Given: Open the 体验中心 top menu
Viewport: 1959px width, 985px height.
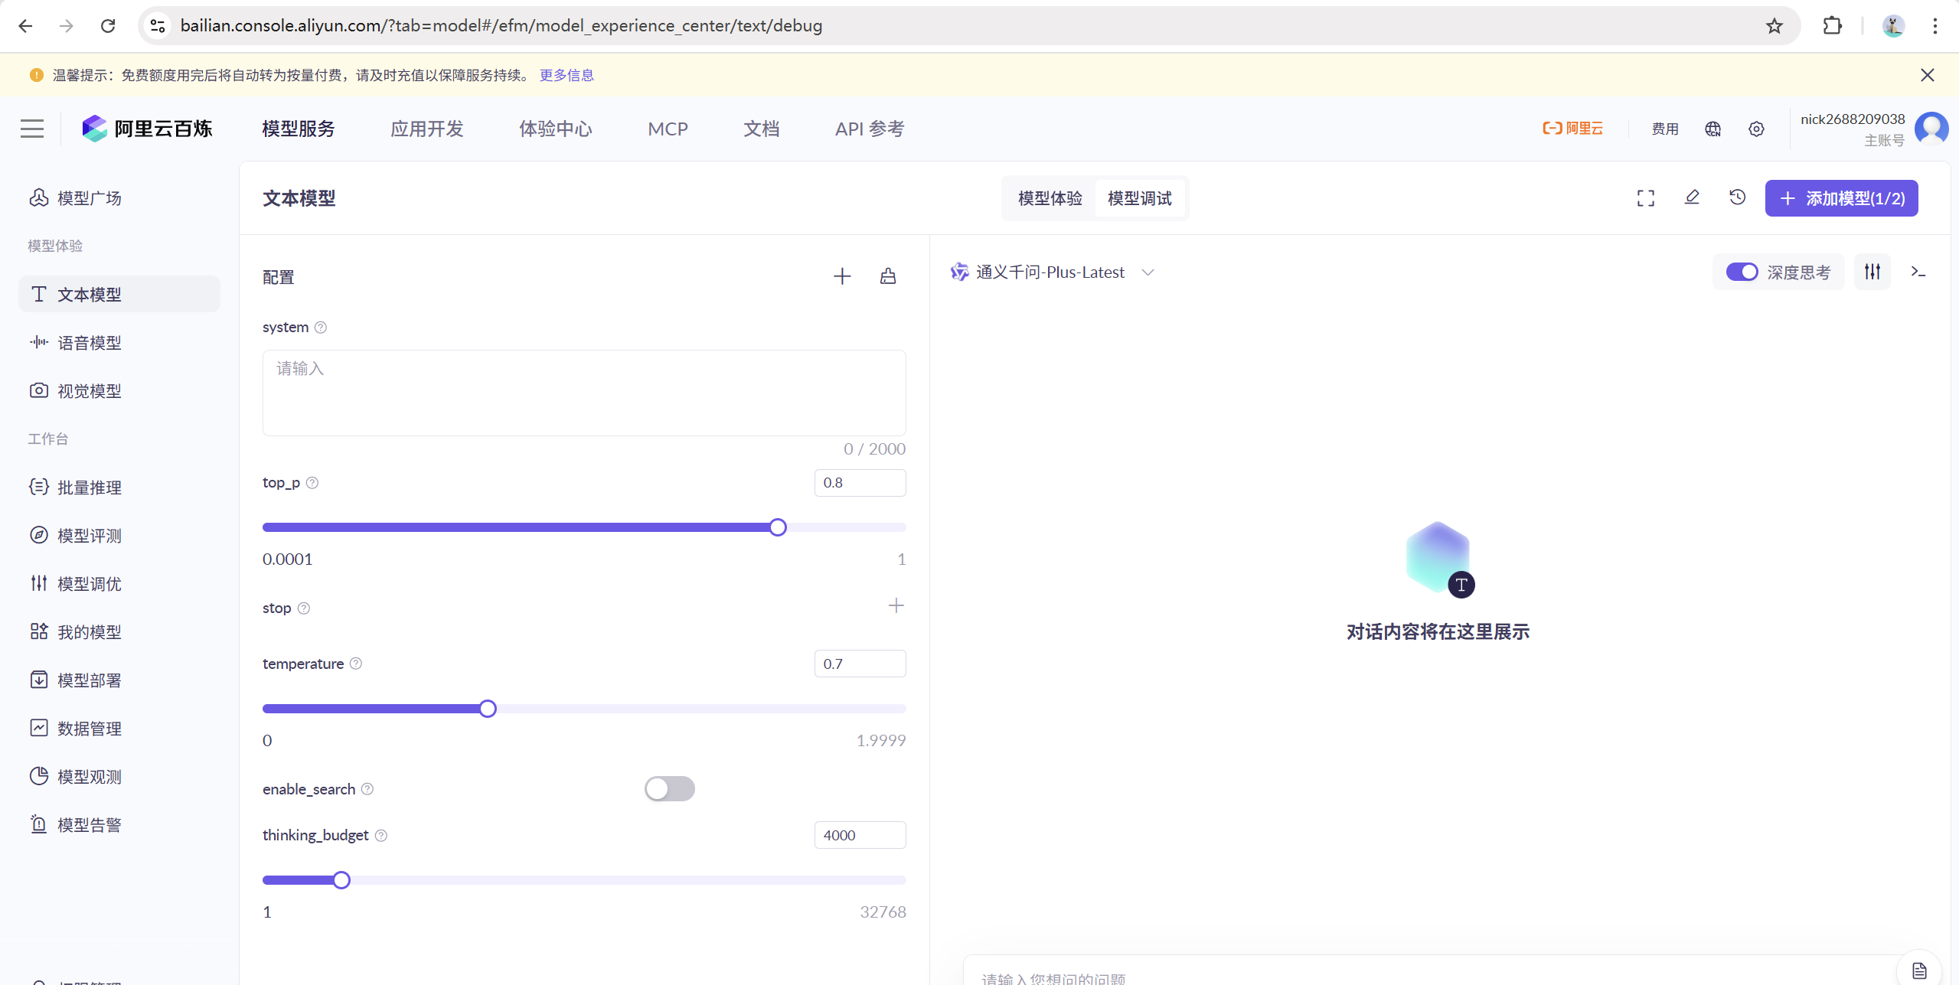Looking at the screenshot, I should (x=555, y=129).
